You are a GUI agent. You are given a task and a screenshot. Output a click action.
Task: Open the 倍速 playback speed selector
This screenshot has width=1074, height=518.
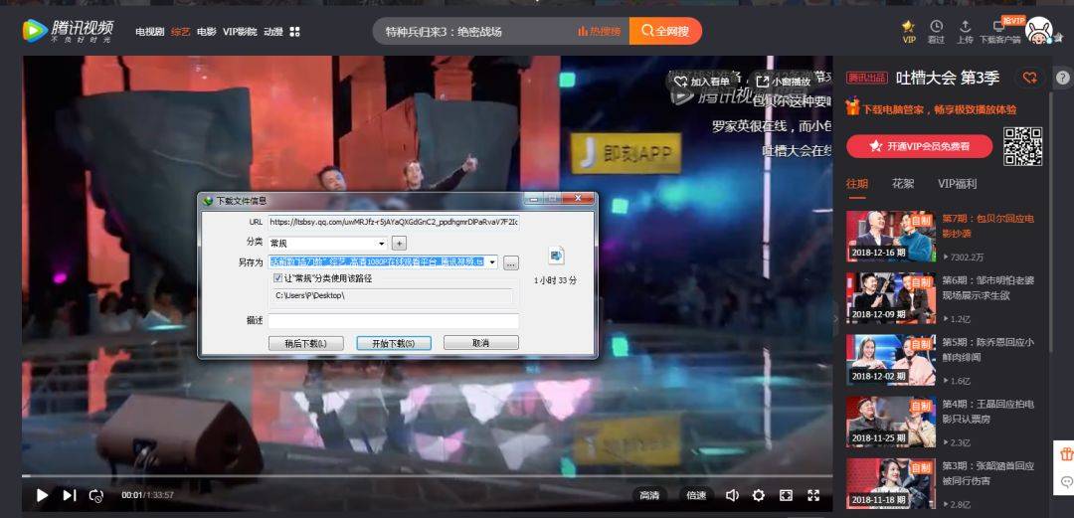(696, 495)
